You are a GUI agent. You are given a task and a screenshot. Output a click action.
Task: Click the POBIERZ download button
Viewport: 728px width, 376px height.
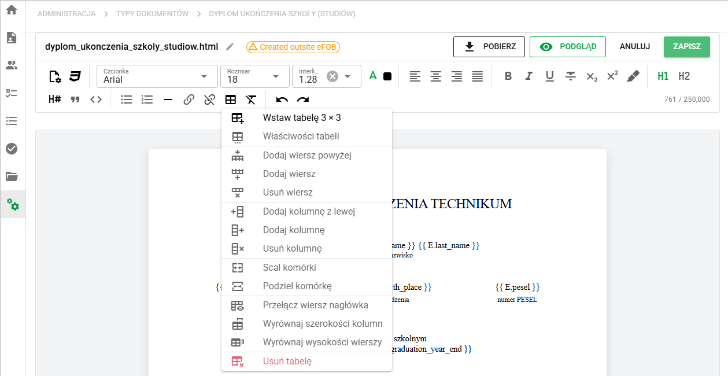coord(489,47)
